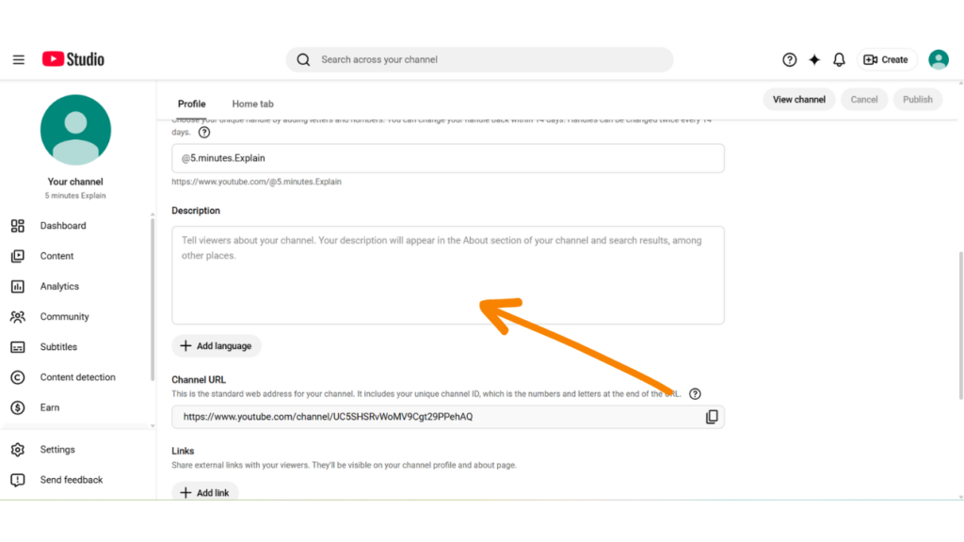Screen dimensions: 964x542
Task: Open channel Analytics
Action: click(59, 286)
